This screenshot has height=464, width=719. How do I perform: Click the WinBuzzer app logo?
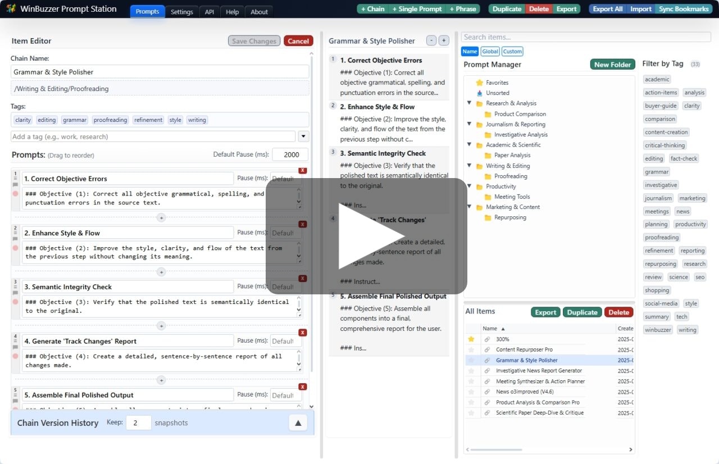click(x=11, y=9)
